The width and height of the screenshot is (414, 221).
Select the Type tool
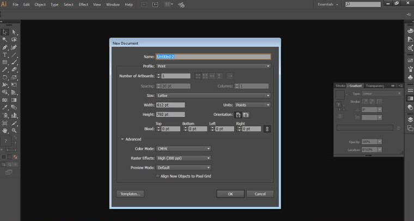coord(5,55)
